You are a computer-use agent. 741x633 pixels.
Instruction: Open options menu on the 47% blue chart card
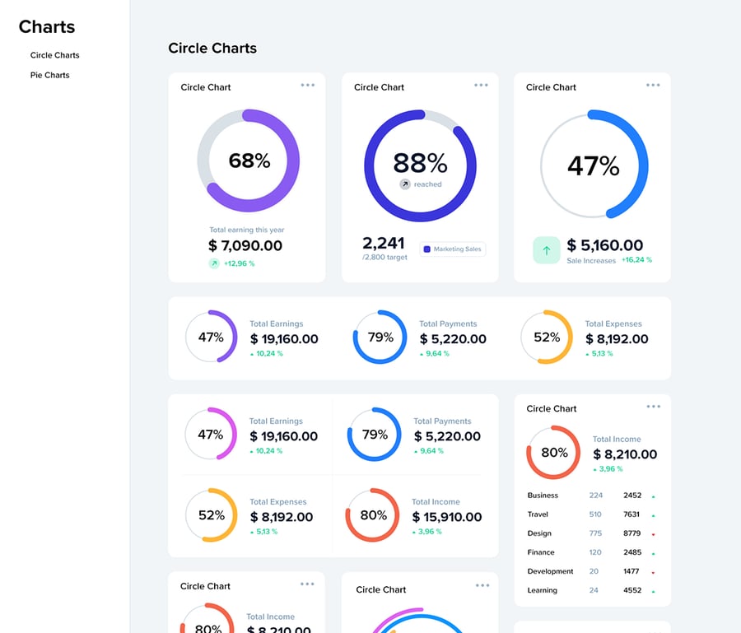(653, 85)
